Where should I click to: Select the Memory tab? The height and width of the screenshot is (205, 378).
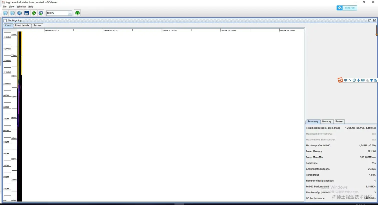point(327,121)
